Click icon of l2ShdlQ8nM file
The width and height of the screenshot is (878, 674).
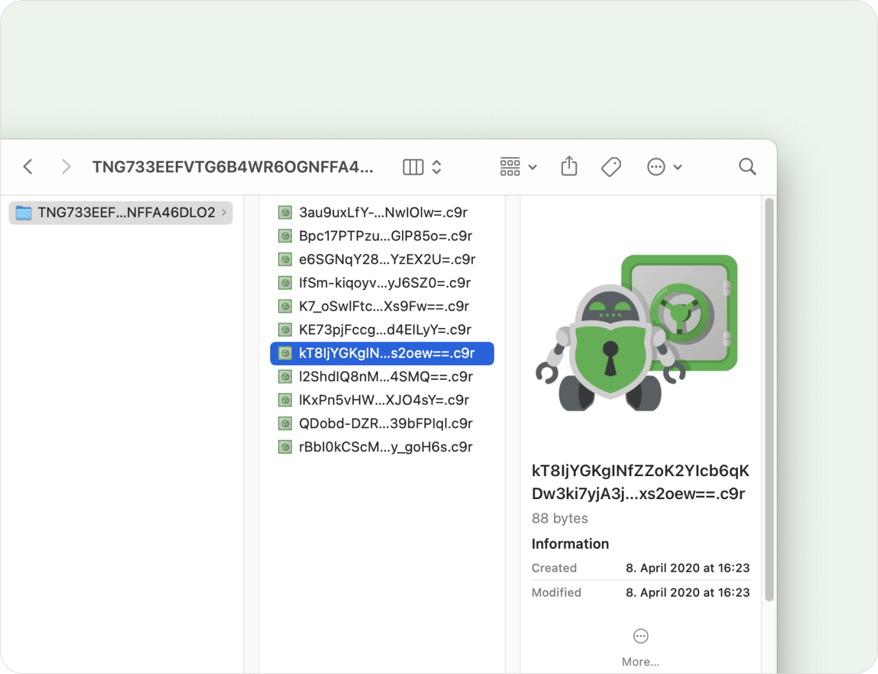(285, 377)
